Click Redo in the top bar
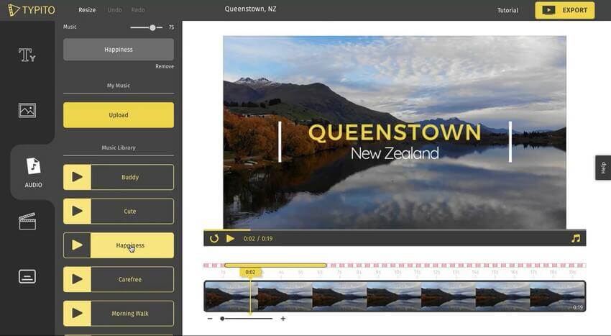 pyautogui.click(x=138, y=10)
